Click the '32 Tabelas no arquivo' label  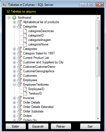point(21,11)
